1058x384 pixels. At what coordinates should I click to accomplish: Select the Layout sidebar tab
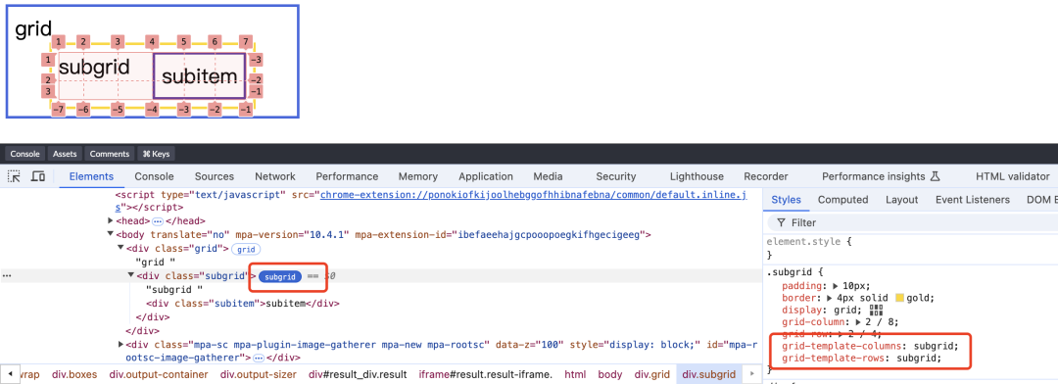point(901,200)
